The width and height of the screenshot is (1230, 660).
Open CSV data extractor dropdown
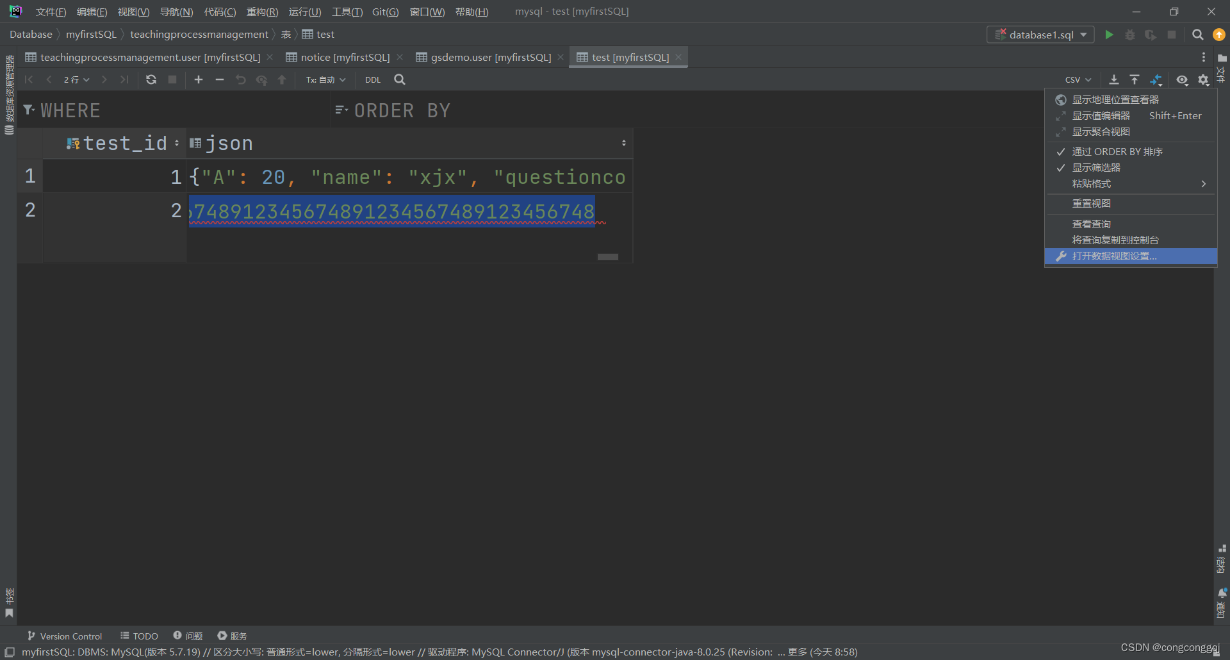tap(1078, 79)
